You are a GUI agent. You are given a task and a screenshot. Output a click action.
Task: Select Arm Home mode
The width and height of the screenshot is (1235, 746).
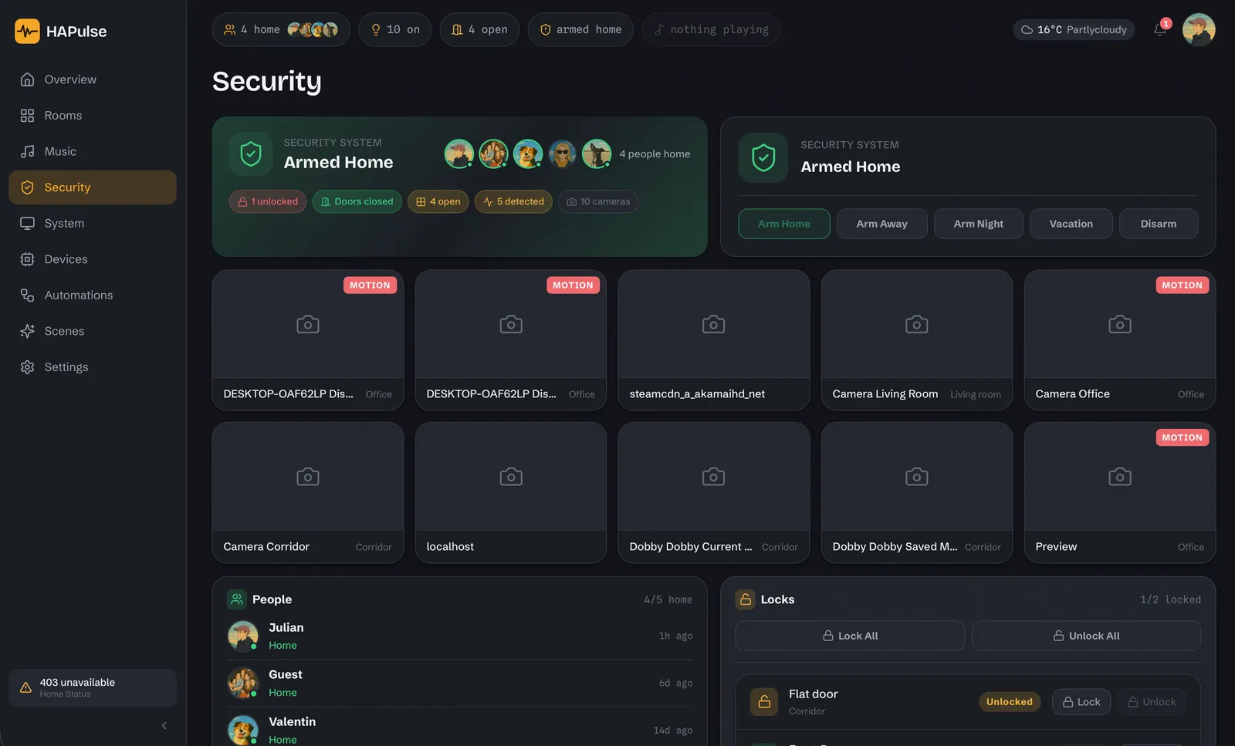point(784,224)
